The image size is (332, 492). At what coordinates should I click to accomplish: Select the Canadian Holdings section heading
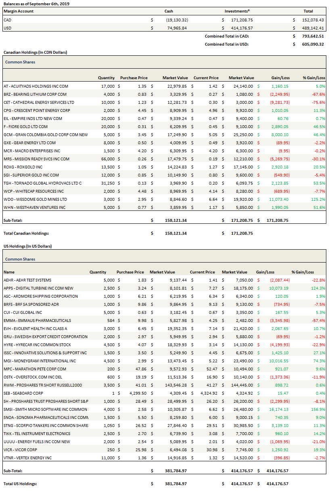point(35,53)
